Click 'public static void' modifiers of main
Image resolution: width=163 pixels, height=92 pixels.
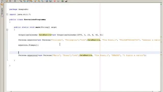(x=24, y=27)
